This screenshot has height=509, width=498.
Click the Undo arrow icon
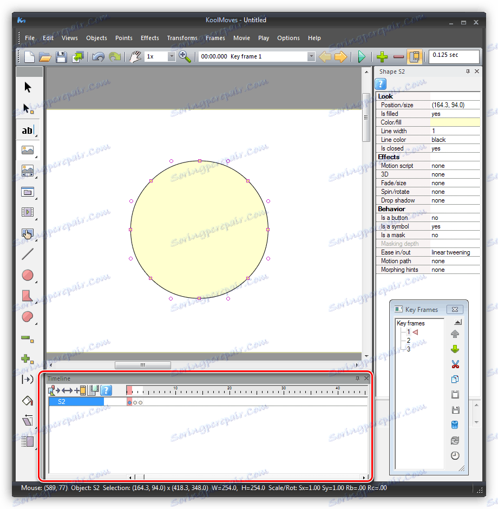coord(99,57)
